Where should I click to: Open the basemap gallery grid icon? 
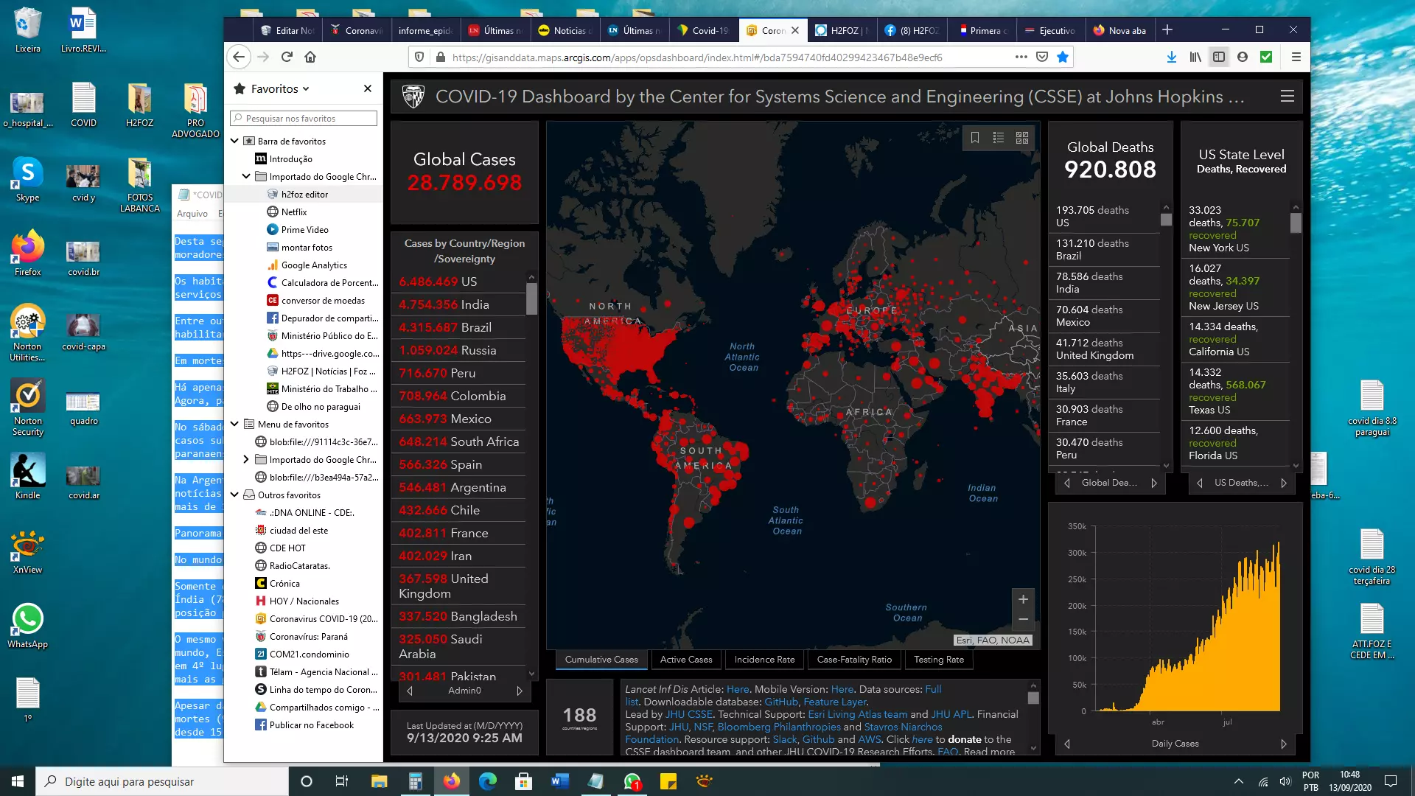click(x=1022, y=138)
